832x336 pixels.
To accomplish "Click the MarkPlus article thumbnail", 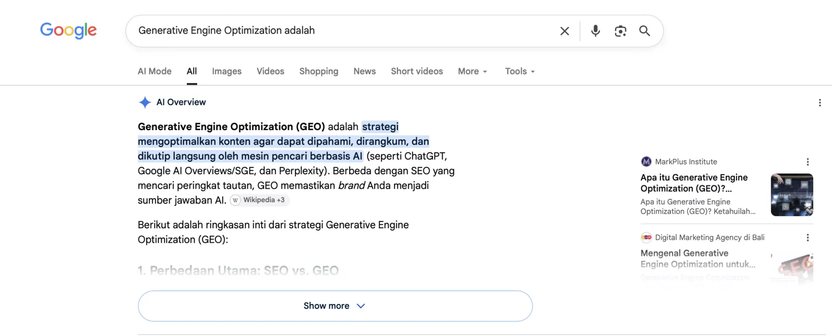I will coord(792,195).
